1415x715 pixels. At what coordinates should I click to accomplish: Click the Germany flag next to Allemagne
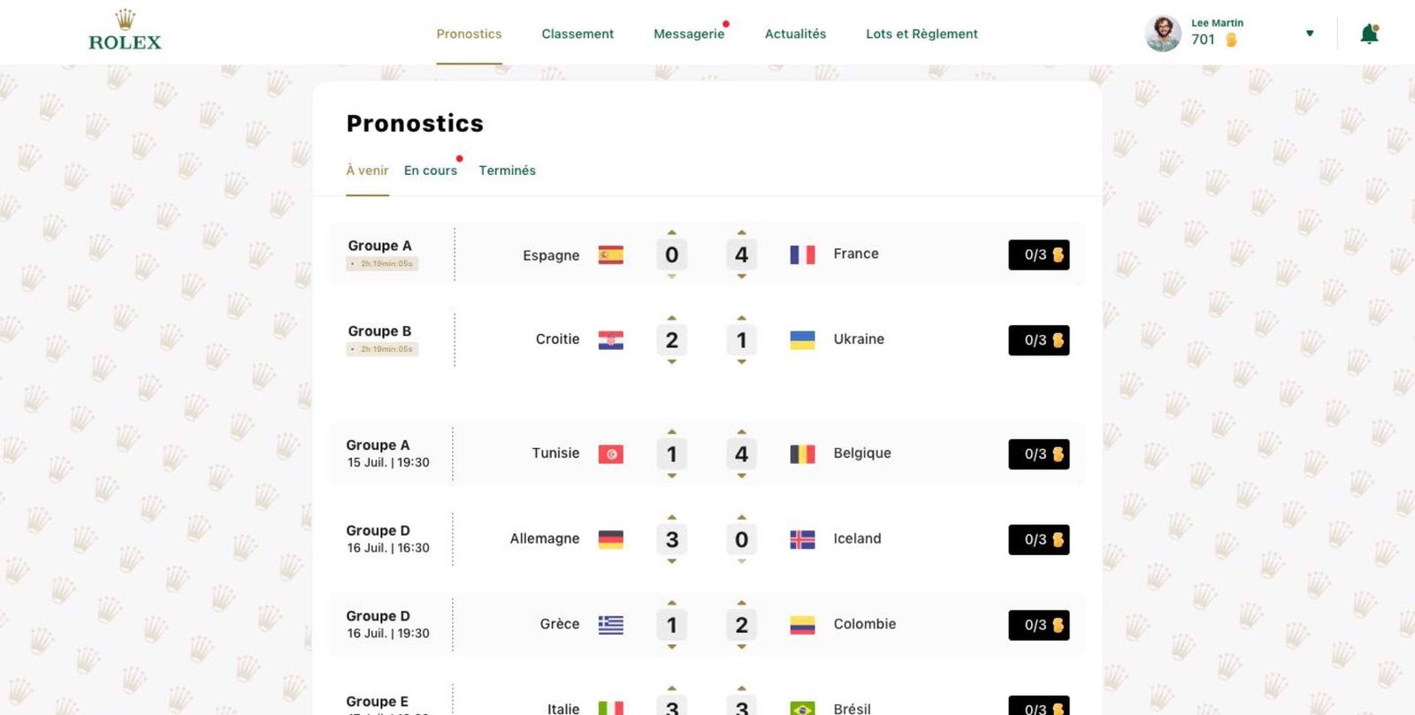click(610, 538)
